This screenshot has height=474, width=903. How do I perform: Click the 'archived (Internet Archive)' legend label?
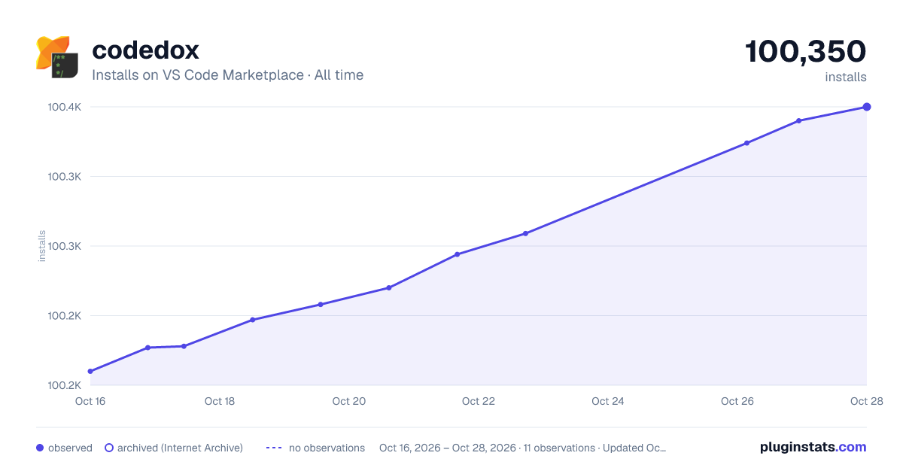point(180,448)
